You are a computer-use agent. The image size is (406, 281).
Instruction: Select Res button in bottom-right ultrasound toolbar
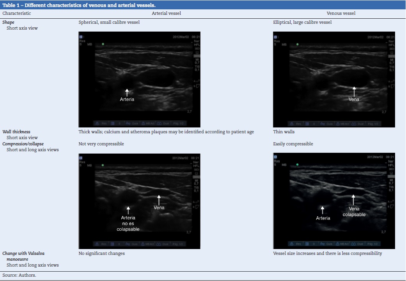(297, 244)
